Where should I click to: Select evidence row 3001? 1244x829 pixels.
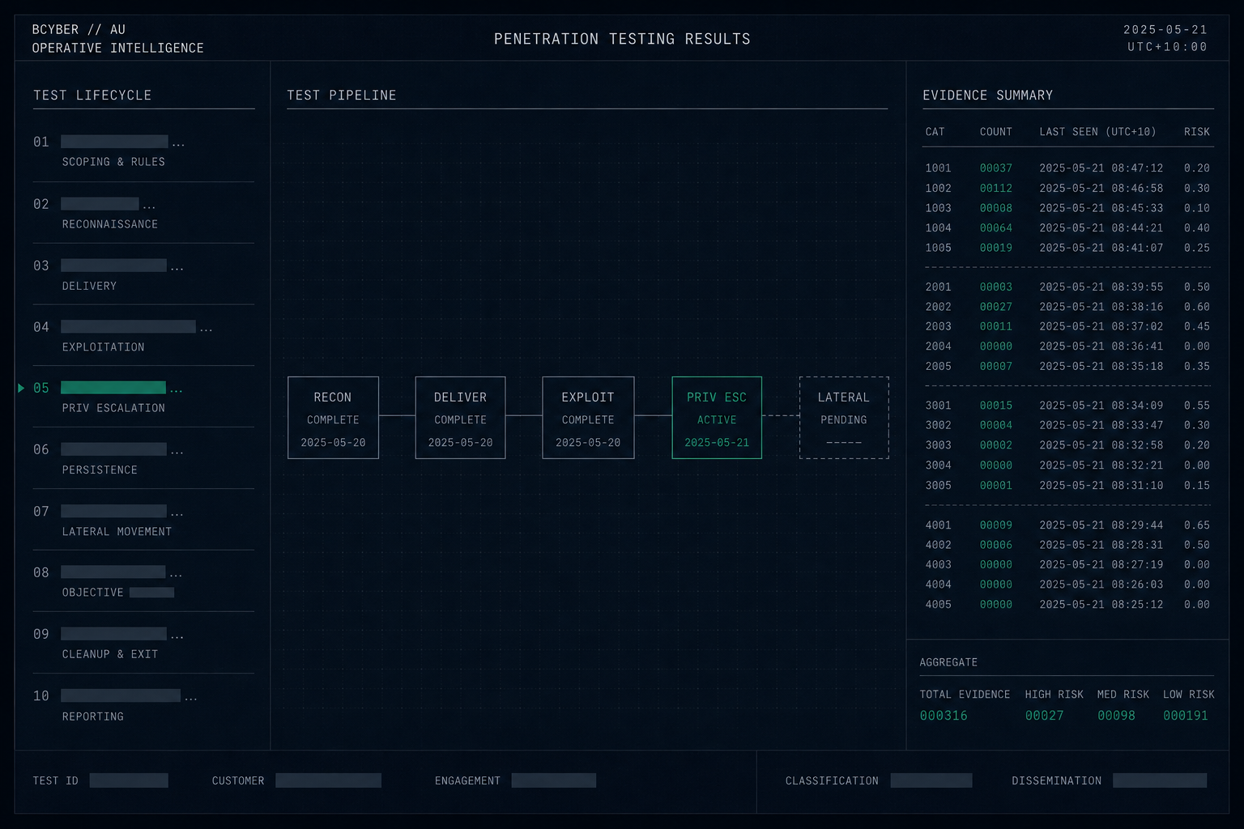pos(1067,406)
